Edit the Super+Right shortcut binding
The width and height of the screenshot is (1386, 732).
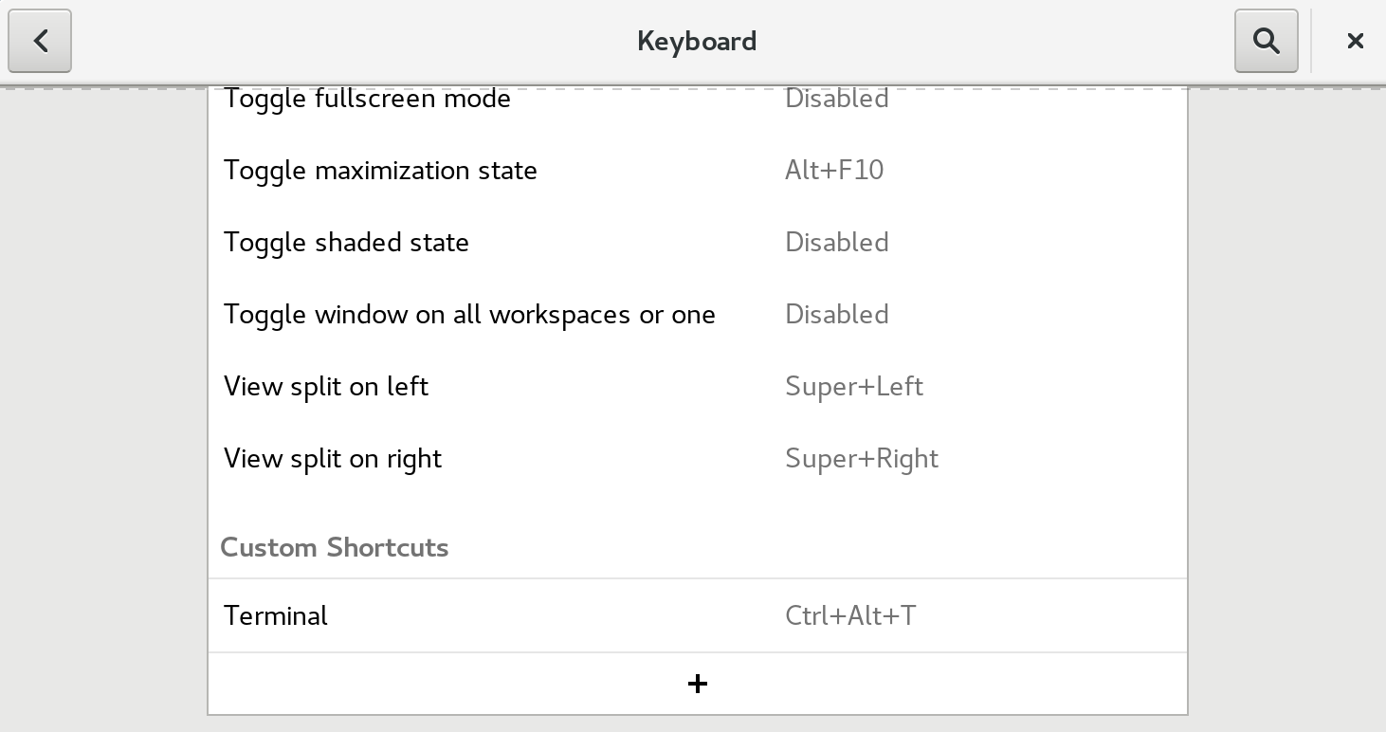tap(862, 459)
